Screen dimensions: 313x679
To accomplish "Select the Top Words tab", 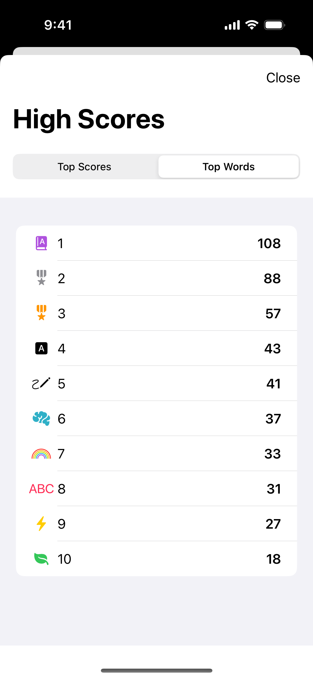I will [x=229, y=167].
